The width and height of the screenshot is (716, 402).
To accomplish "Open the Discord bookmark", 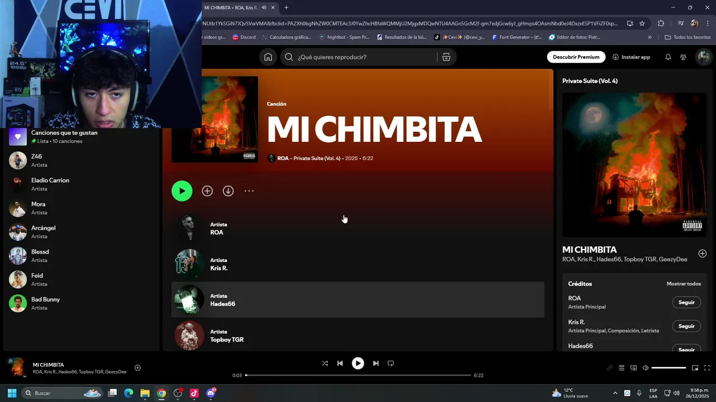I will (x=244, y=37).
